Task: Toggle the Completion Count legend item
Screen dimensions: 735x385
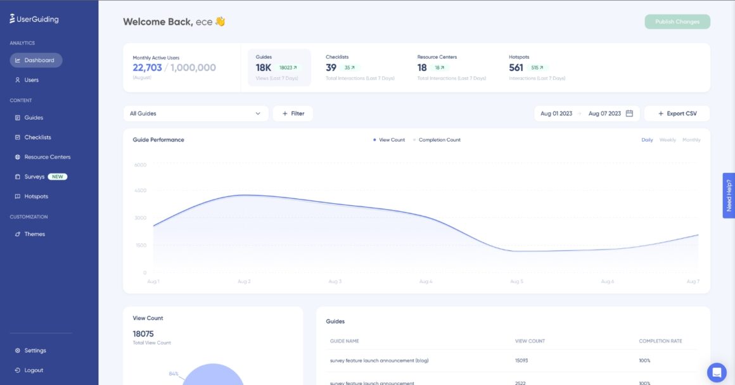Action: pos(437,139)
